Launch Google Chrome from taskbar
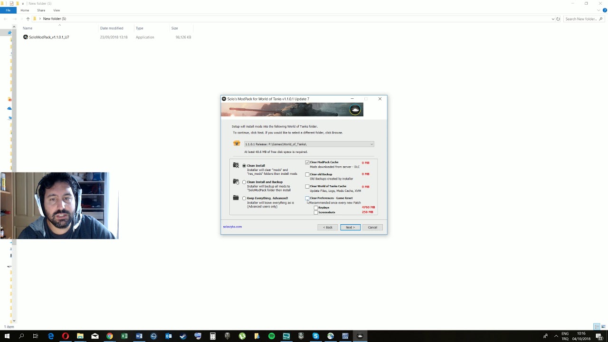The width and height of the screenshot is (608, 342). (110, 336)
